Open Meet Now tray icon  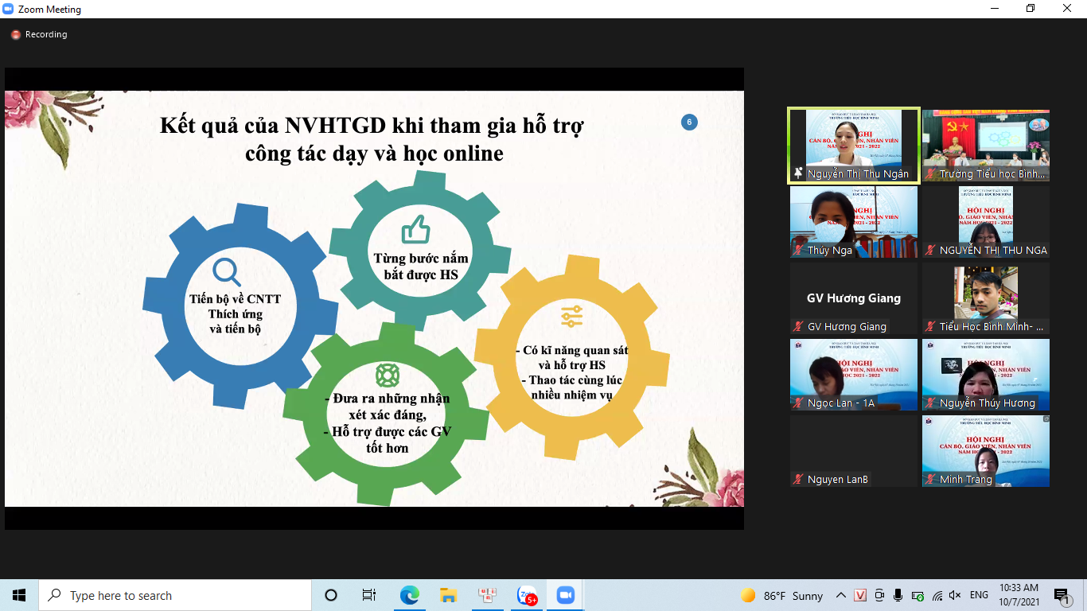[x=879, y=595]
